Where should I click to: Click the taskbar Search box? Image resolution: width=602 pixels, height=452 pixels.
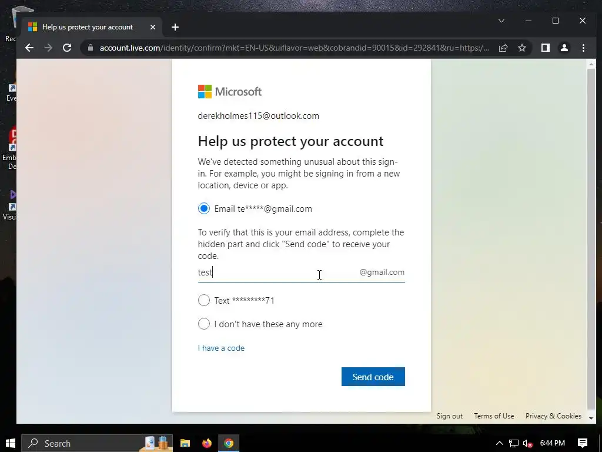(x=97, y=443)
